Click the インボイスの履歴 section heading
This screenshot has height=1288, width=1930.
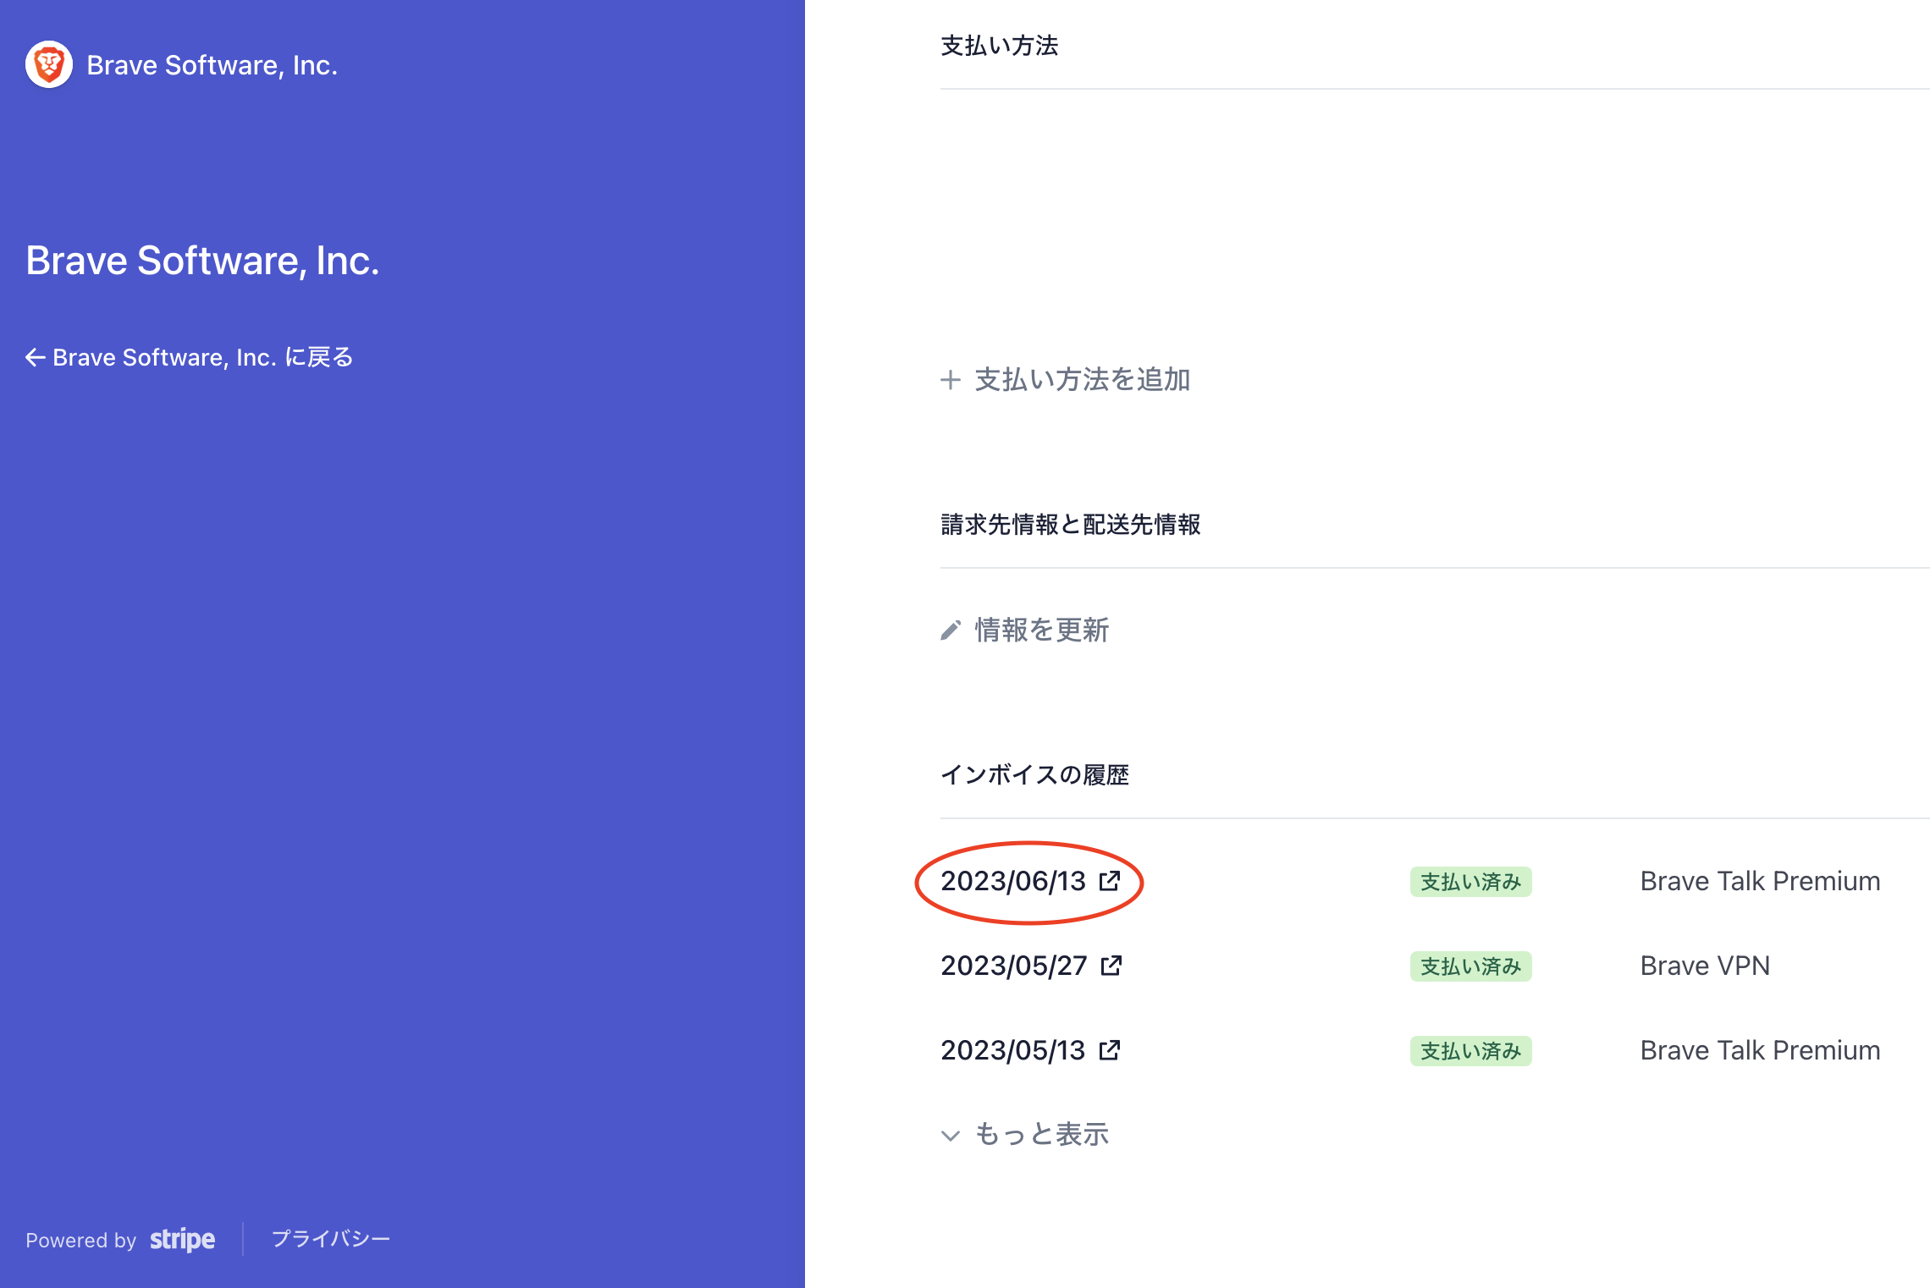(1034, 775)
